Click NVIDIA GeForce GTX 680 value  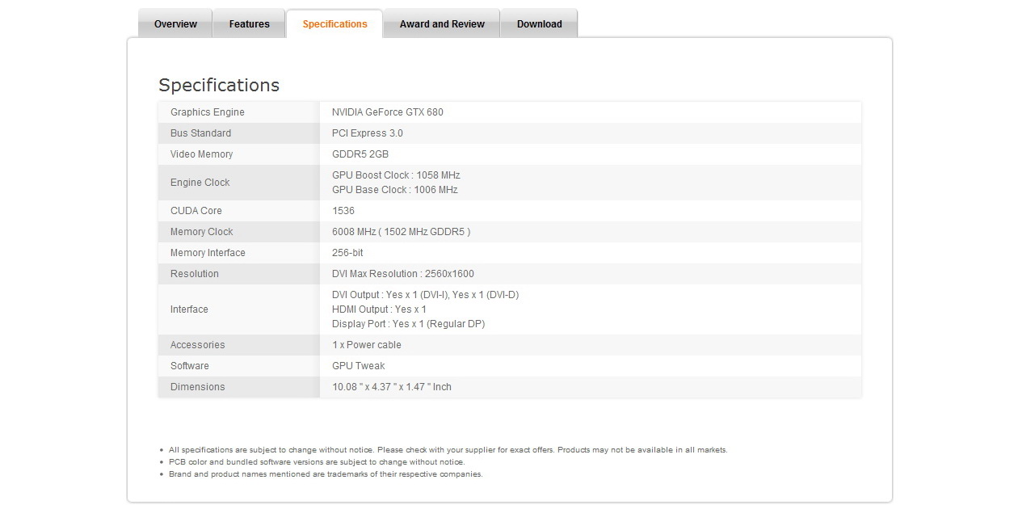coord(387,112)
